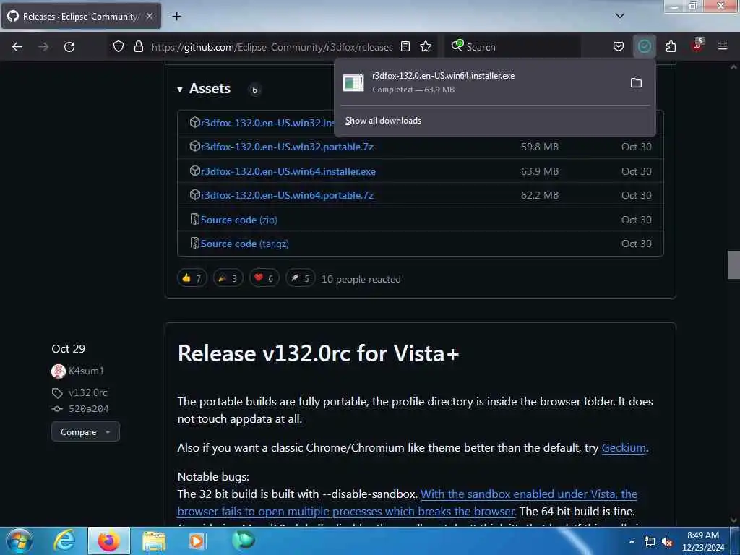Image resolution: width=740 pixels, height=555 pixels.
Task: Launch Windows Media Player from taskbar
Action: [197, 541]
